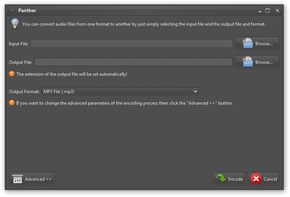290x197 pixels.
Task: Click the Panther app icon in title bar
Action: (12, 10)
